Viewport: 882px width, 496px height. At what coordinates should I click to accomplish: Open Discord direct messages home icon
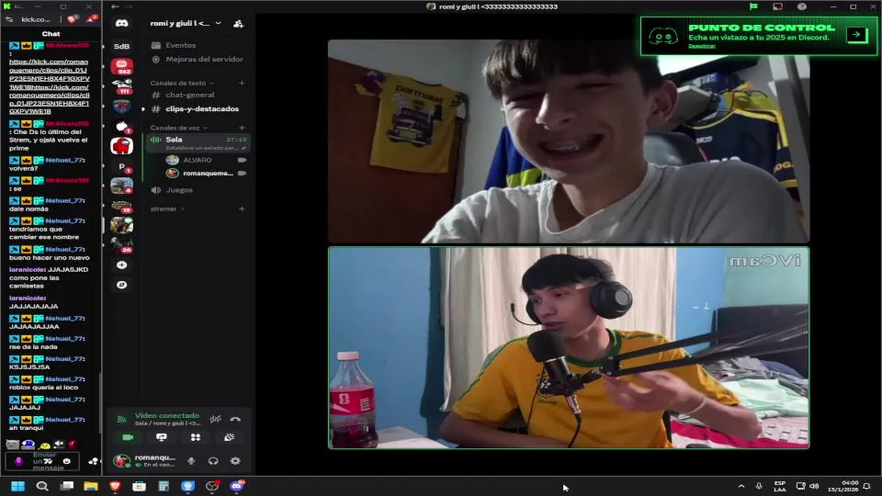[x=121, y=23]
